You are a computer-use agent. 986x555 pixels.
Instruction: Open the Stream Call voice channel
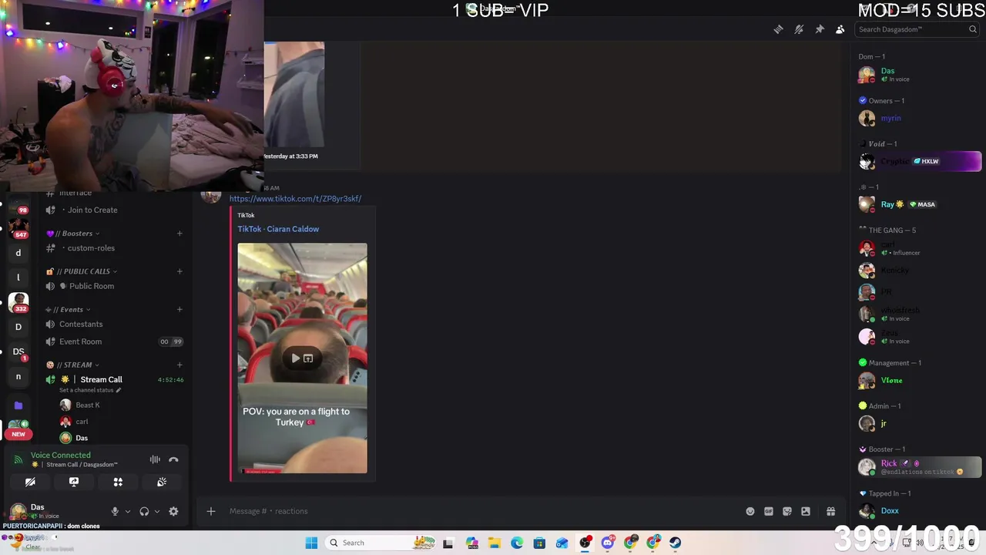tap(101, 379)
